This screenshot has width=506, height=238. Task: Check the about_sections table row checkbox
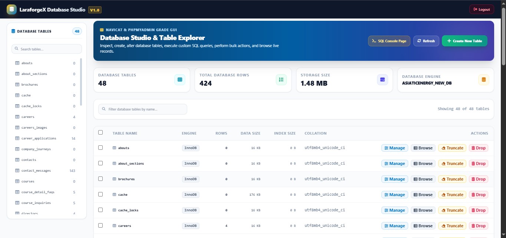(100, 163)
